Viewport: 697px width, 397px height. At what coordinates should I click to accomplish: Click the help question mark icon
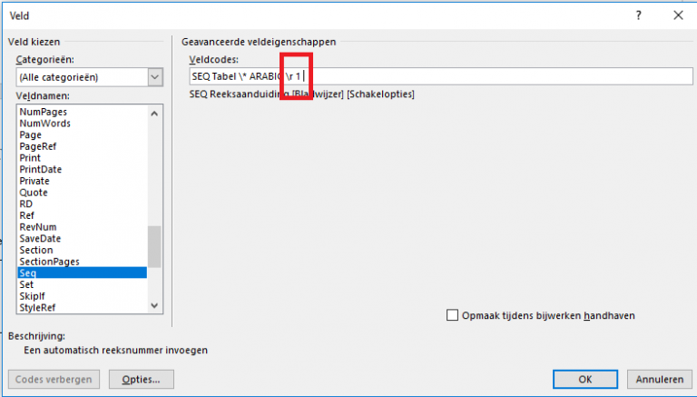[639, 15]
